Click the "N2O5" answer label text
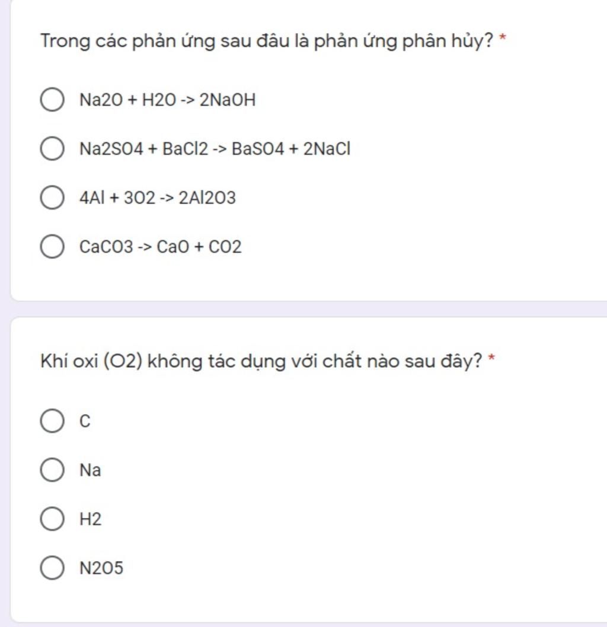This screenshot has height=627, width=607. 101,568
